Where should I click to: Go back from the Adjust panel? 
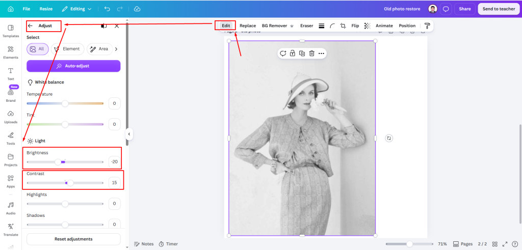point(30,25)
